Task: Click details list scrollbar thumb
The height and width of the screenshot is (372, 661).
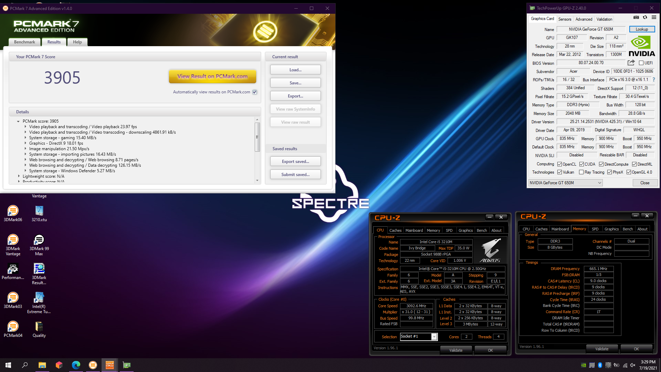Action: [x=257, y=137]
